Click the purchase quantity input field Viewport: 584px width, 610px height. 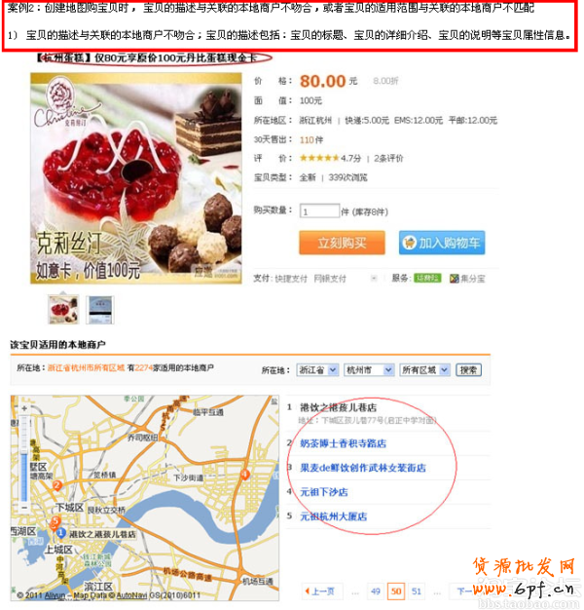(x=319, y=211)
